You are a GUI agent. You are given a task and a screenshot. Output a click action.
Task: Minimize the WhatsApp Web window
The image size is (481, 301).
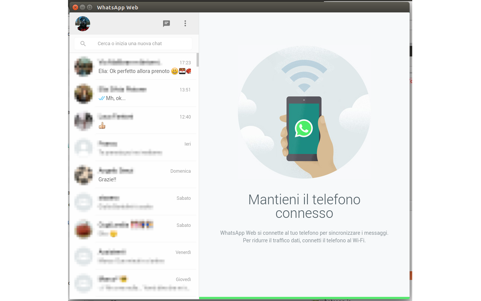tap(83, 7)
